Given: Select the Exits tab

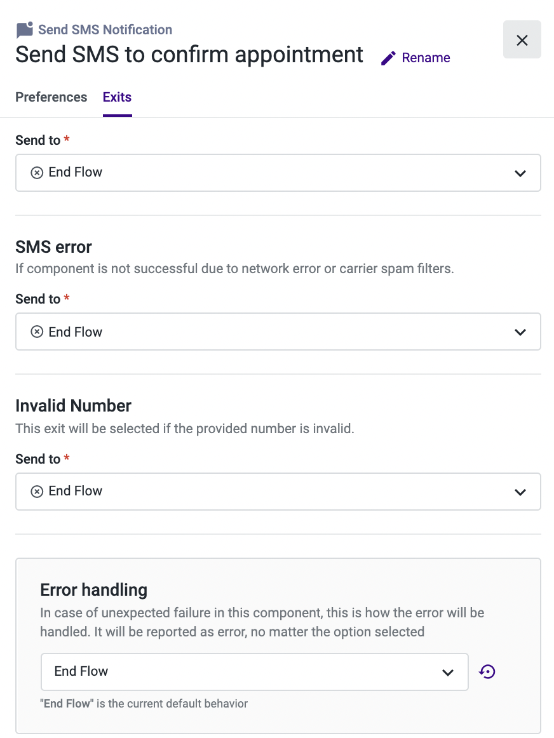Looking at the screenshot, I should 117,97.
